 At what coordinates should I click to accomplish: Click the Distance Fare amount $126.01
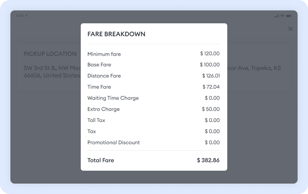(x=211, y=76)
